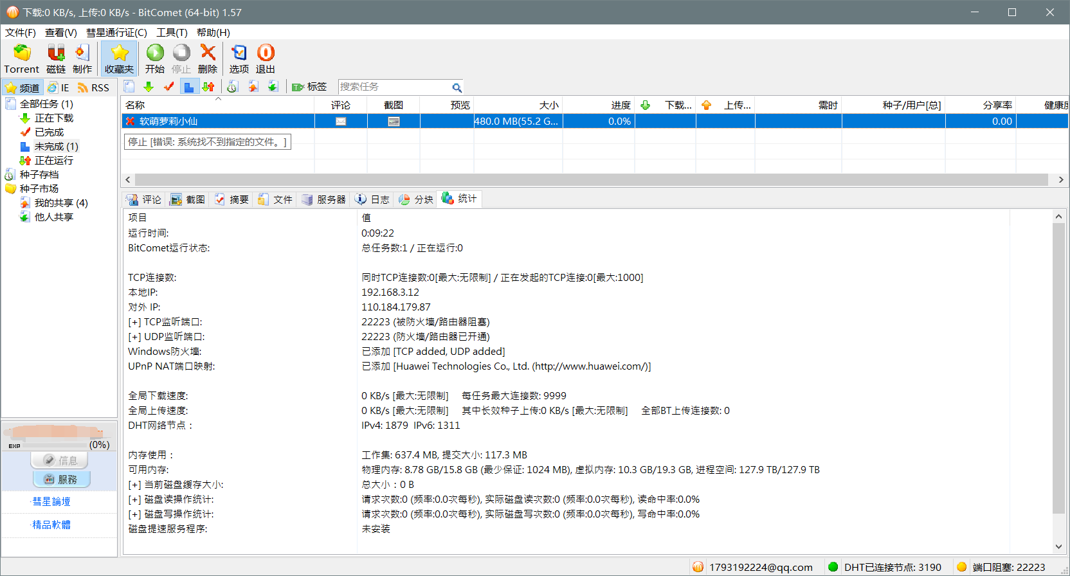This screenshot has height=576, width=1070.
Task: Click the my shares toolbar icon
Action: [253, 87]
